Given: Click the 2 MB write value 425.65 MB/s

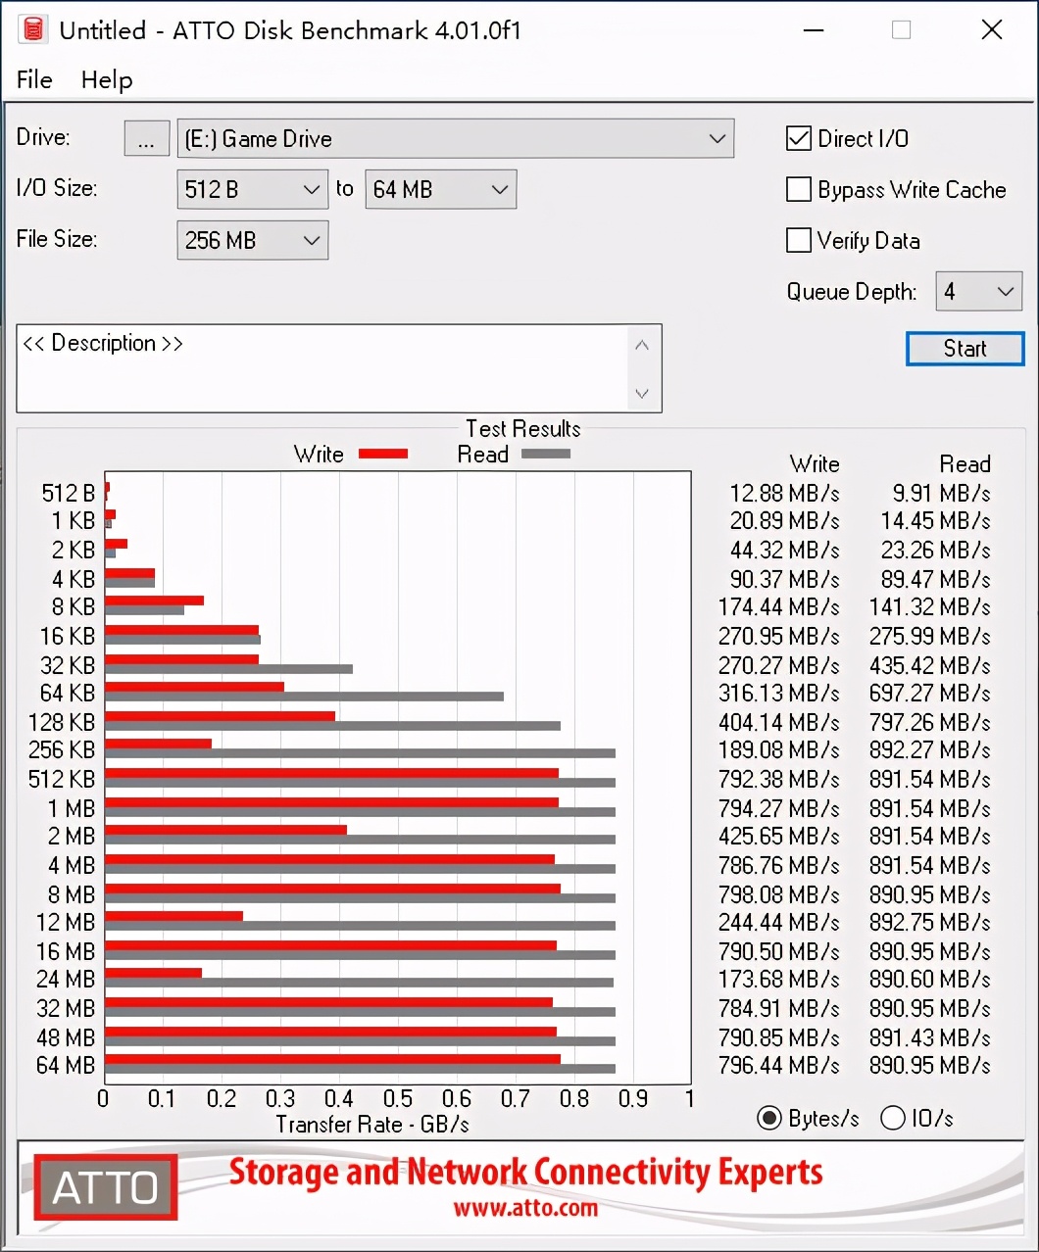Looking at the screenshot, I should point(779,836).
